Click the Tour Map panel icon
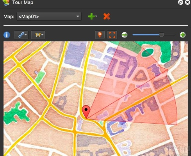The image size is (191, 156). 6,2
